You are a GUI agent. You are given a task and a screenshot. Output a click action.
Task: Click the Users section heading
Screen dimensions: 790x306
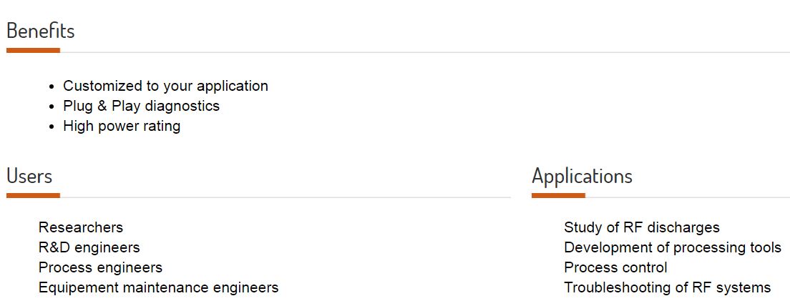click(29, 176)
